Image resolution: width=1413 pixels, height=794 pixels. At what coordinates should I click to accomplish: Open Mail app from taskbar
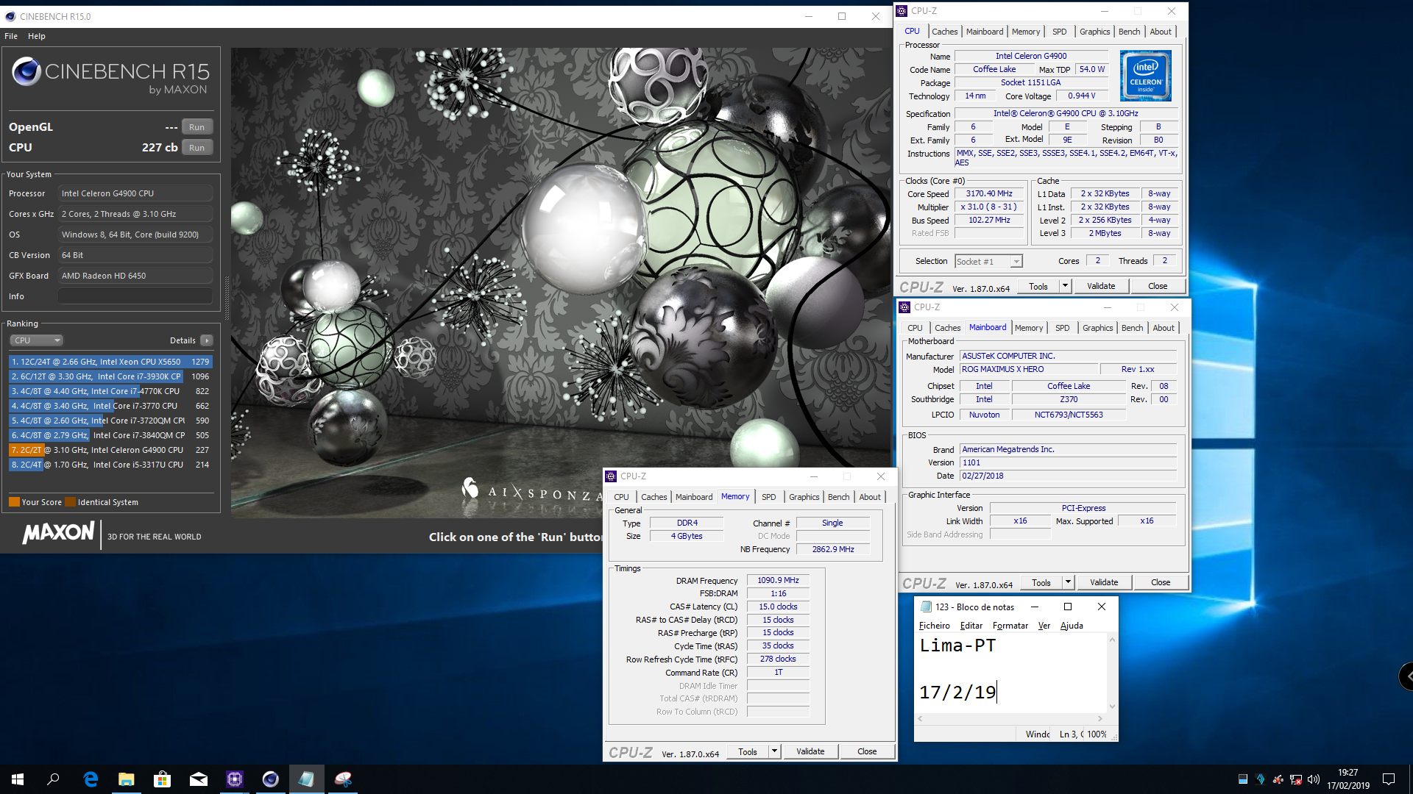point(199,779)
